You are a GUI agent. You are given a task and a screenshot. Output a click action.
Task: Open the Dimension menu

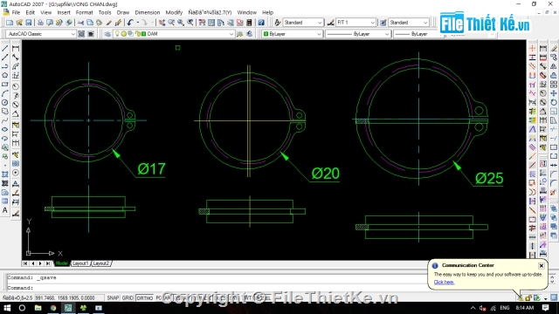pyautogui.click(x=148, y=12)
